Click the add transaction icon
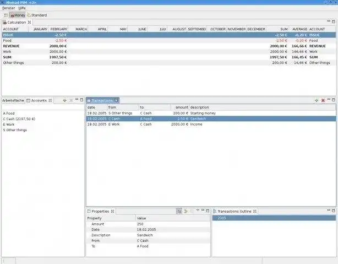Viewport: 338px width, 264px height. (x=317, y=100)
